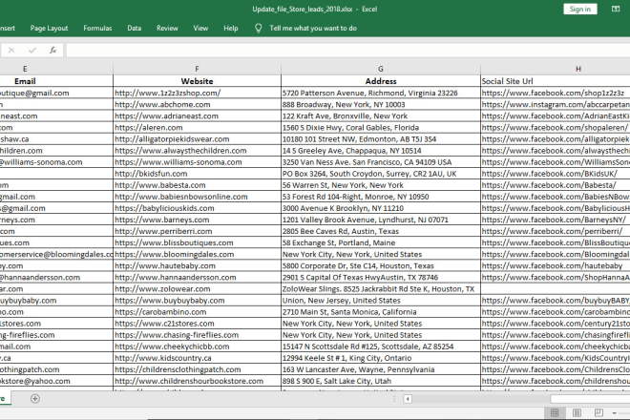
Task: Click the Cancel X icon in formula bar
Action: [11, 51]
